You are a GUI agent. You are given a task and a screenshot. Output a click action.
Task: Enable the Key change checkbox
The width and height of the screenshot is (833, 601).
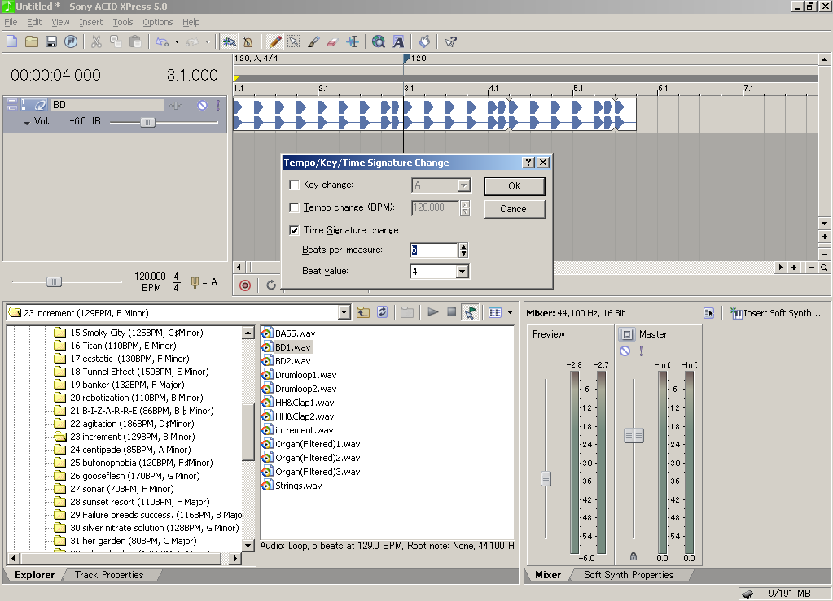click(x=294, y=185)
